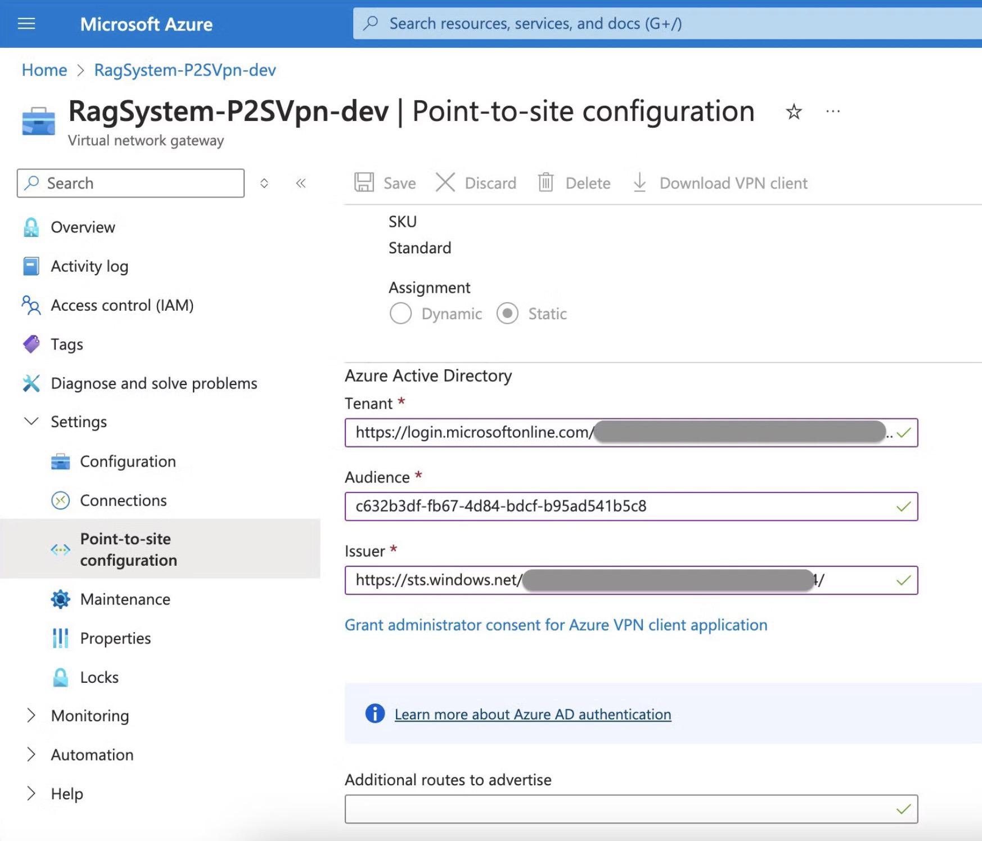Click the Activity log icon
The width and height of the screenshot is (982, 841).
coord(31,266)
